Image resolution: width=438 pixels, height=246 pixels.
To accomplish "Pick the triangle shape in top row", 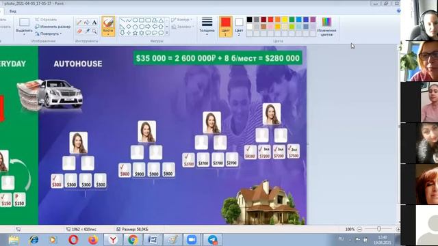I will coord(162,20).
